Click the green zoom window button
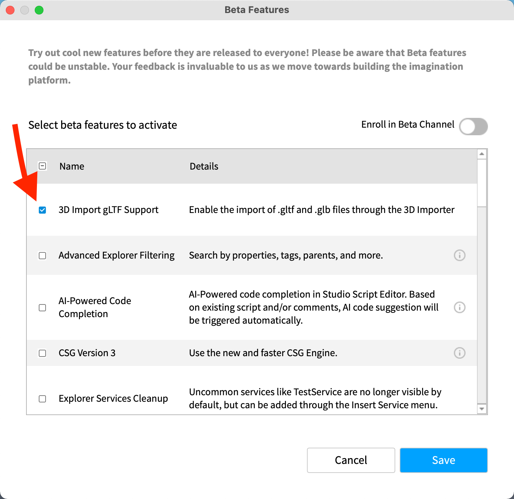Image resolution: width=514 pixels, height=499 pixels. tap(39, 10)
